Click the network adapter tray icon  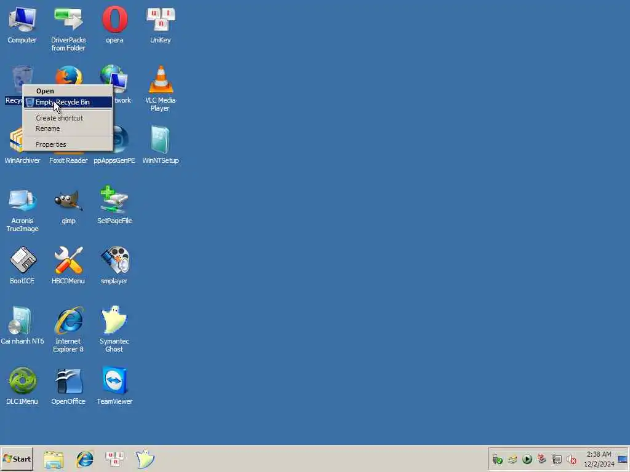click(556, 459)
